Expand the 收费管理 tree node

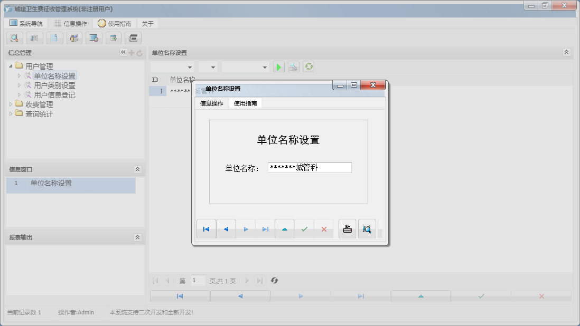pyautogui.click(x=12, y=104)
